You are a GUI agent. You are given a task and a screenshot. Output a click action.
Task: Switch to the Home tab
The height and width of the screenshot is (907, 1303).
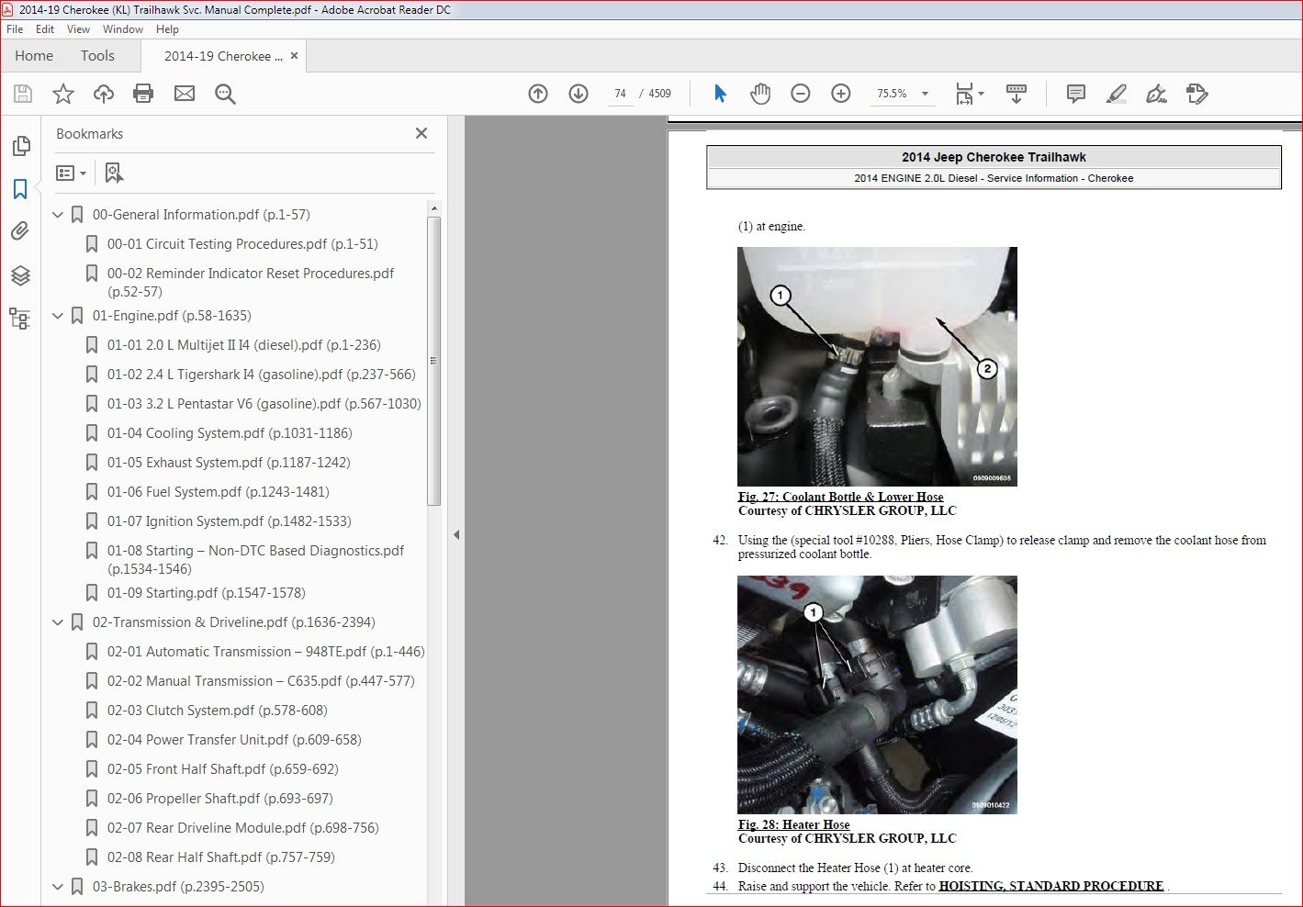(x=34, y=56)
